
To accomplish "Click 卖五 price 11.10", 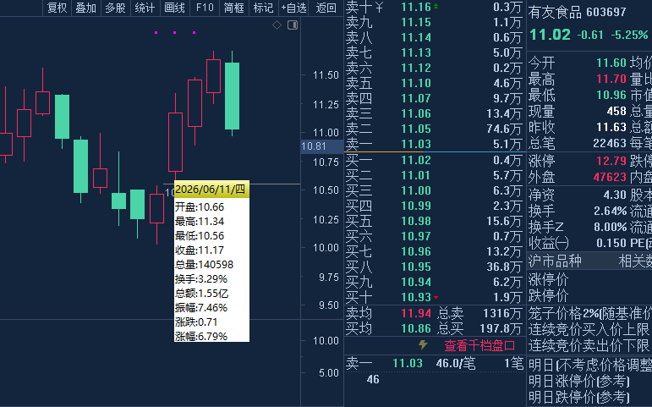I will coord(416,83).
